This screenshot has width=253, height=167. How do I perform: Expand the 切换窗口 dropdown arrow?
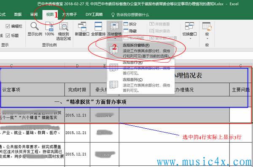tap(190, 38)
